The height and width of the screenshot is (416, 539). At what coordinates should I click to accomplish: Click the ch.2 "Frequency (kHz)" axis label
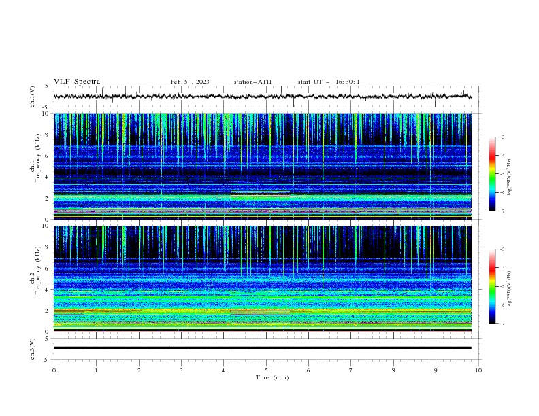point(38,271)
